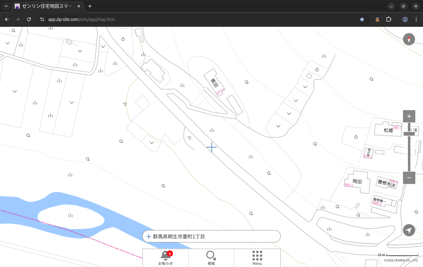View site information icon in address bar
Viewport: 423px width, 267px height.
pyautogui.click(x=42, y=19)
